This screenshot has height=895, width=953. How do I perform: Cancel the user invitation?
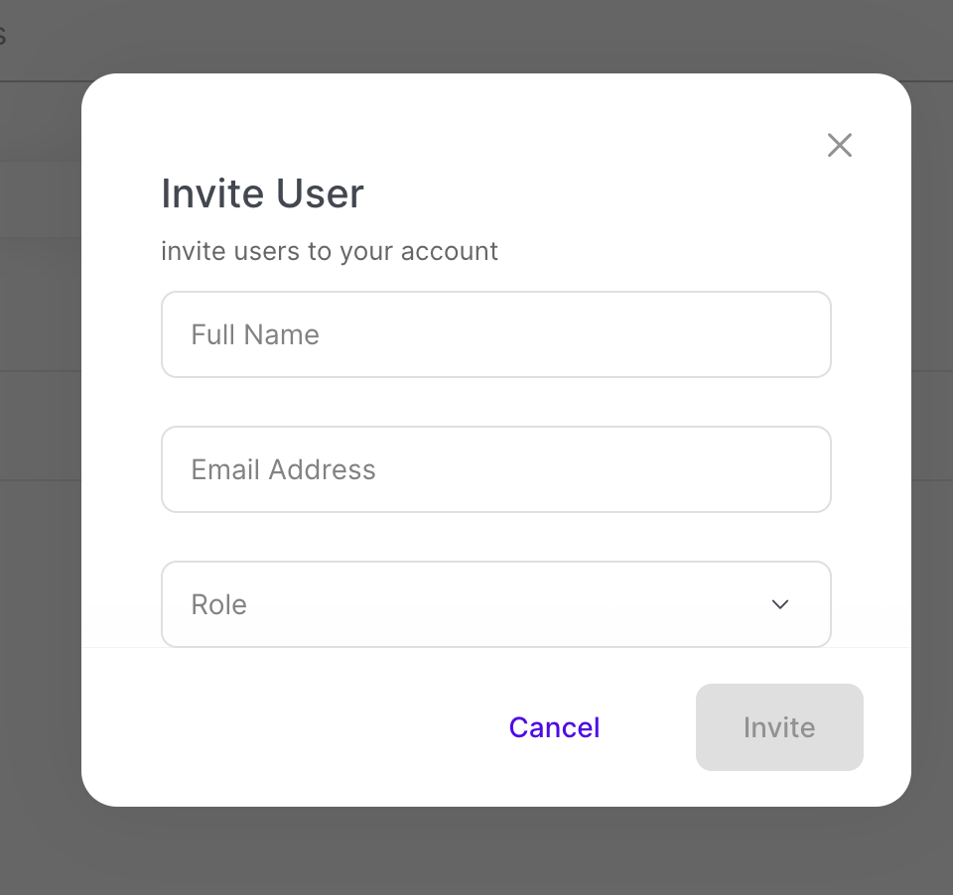(x=554, y=727)
